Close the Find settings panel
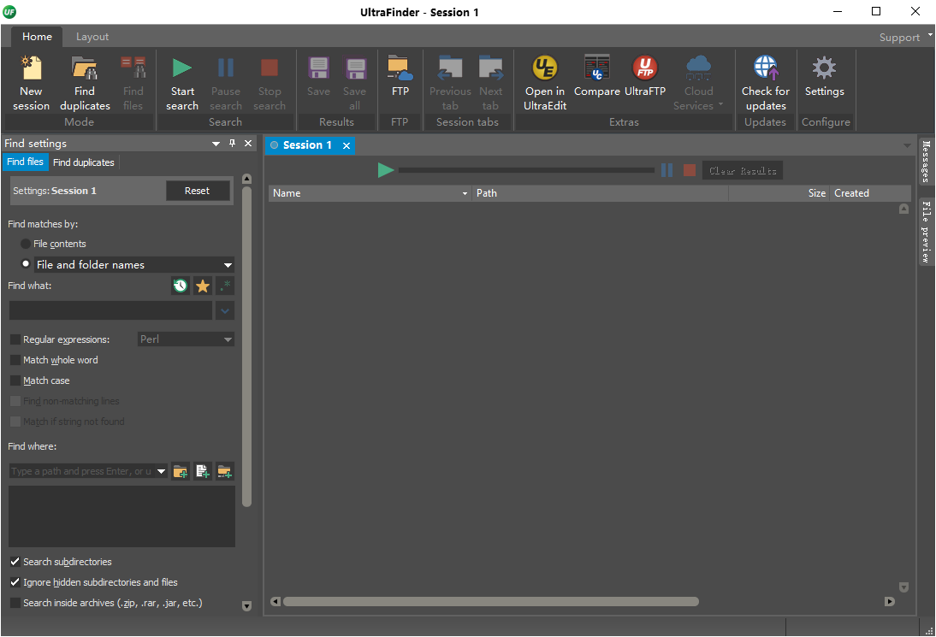Image resolution: width=936 pixels, height=637 pixels. click(x=248, y=143)
